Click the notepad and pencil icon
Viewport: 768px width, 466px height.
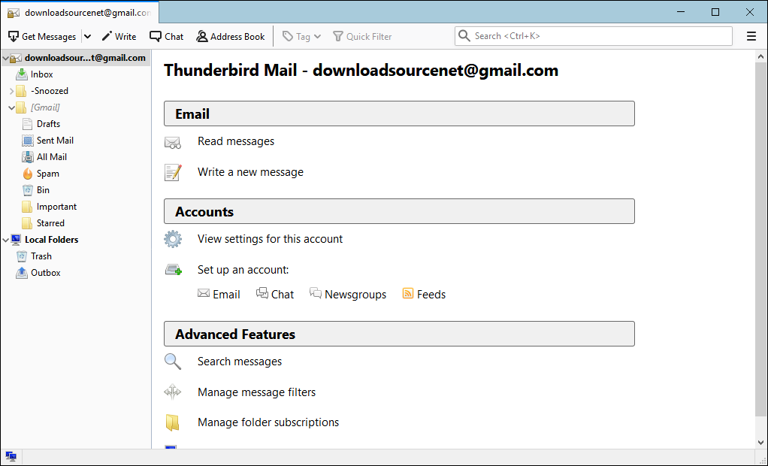pos(173,172)
